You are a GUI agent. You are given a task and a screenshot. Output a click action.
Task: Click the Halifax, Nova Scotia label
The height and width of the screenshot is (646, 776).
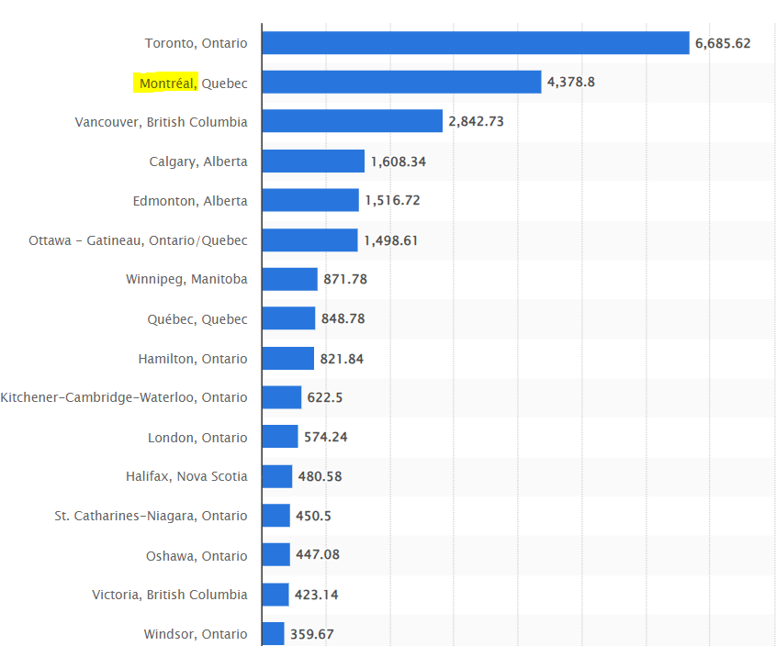pos(186,476)
